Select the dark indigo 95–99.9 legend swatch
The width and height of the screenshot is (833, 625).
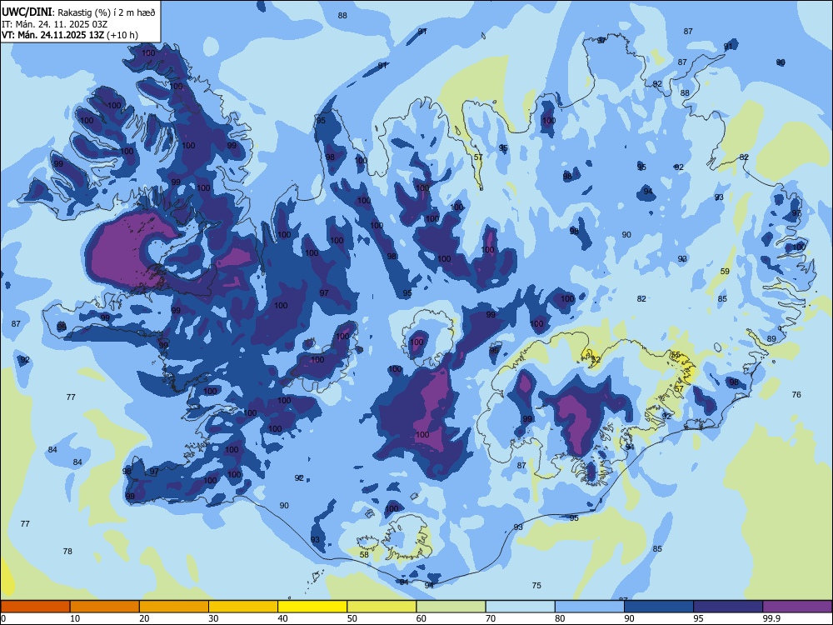click(728, 607)
